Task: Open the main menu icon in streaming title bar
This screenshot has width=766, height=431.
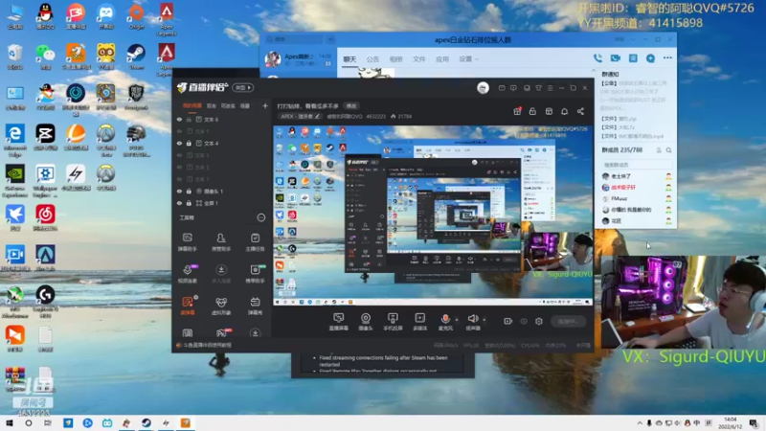Action: pos(550,88)
